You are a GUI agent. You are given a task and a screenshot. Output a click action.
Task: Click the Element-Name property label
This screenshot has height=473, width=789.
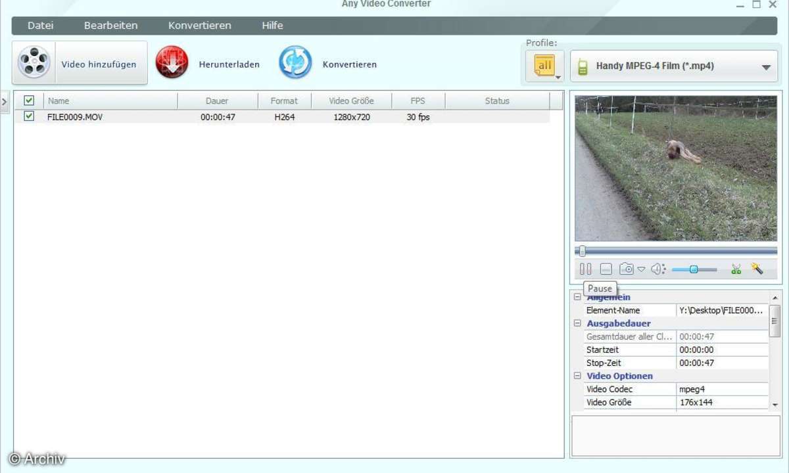point(613,310)
